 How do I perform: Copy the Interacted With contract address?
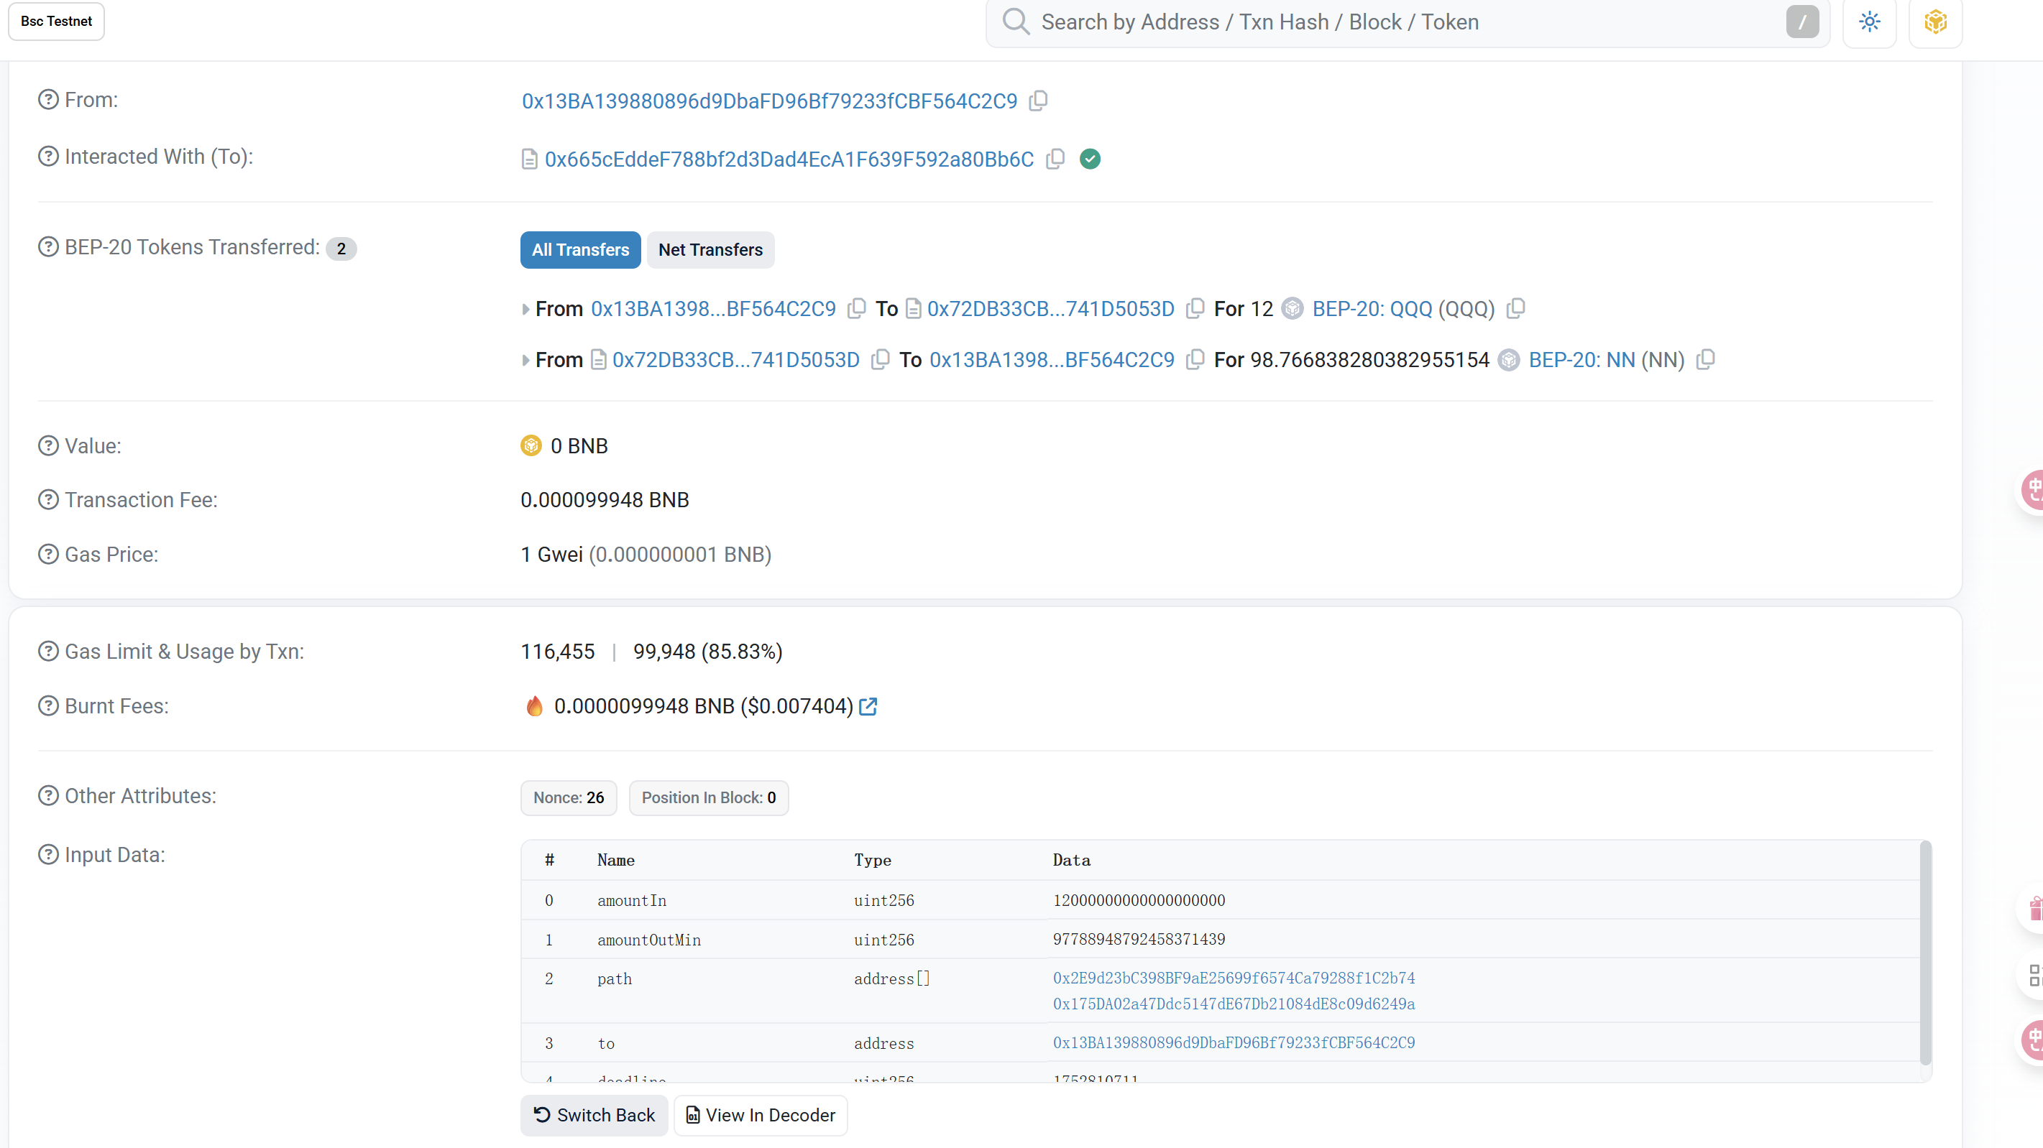click(x=1055, y=159)
